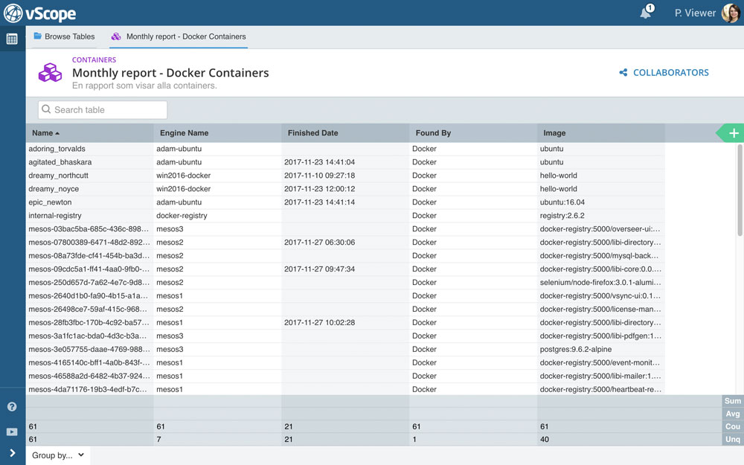Select the Cou summary row label

[x=733, y=426]
